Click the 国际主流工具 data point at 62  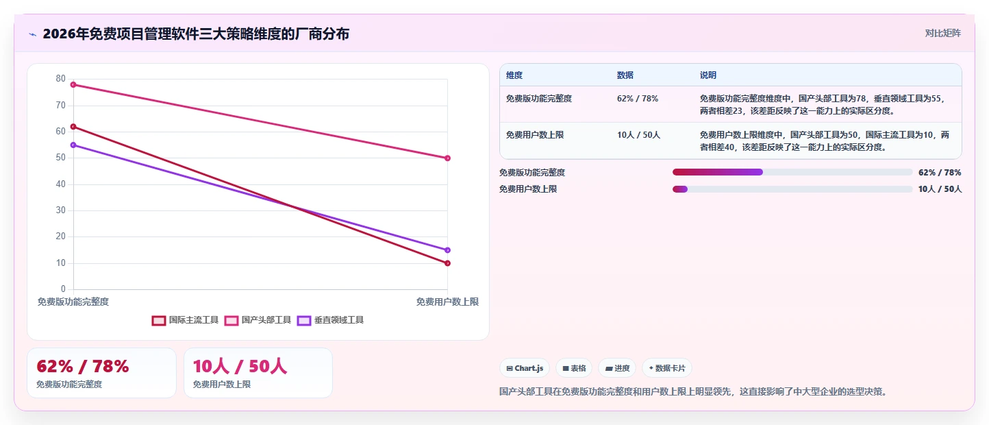click(x=73, y=127)
